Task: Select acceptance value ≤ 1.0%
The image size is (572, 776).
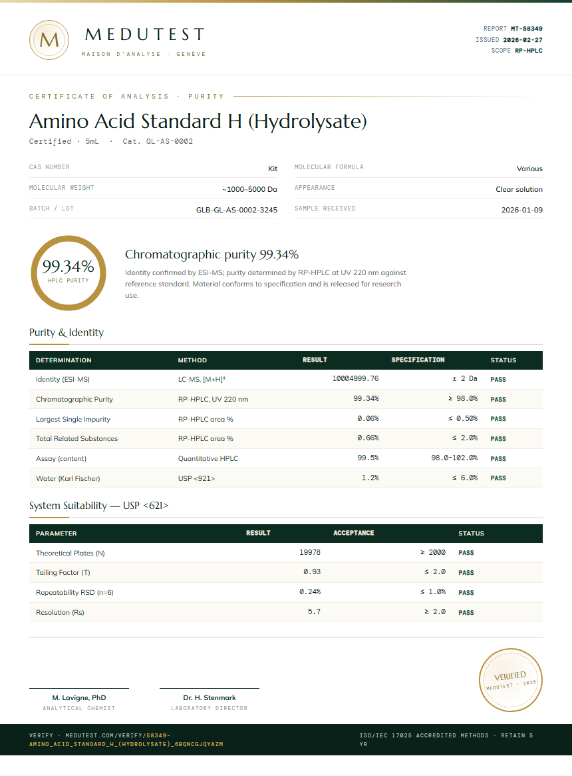Action: [x=432, y=591]
